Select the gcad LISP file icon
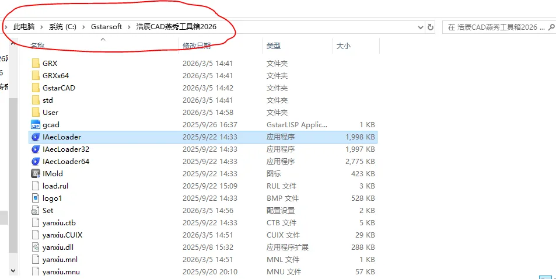The height and width of the screenshot is (279, 556). [x=36, y=124]
